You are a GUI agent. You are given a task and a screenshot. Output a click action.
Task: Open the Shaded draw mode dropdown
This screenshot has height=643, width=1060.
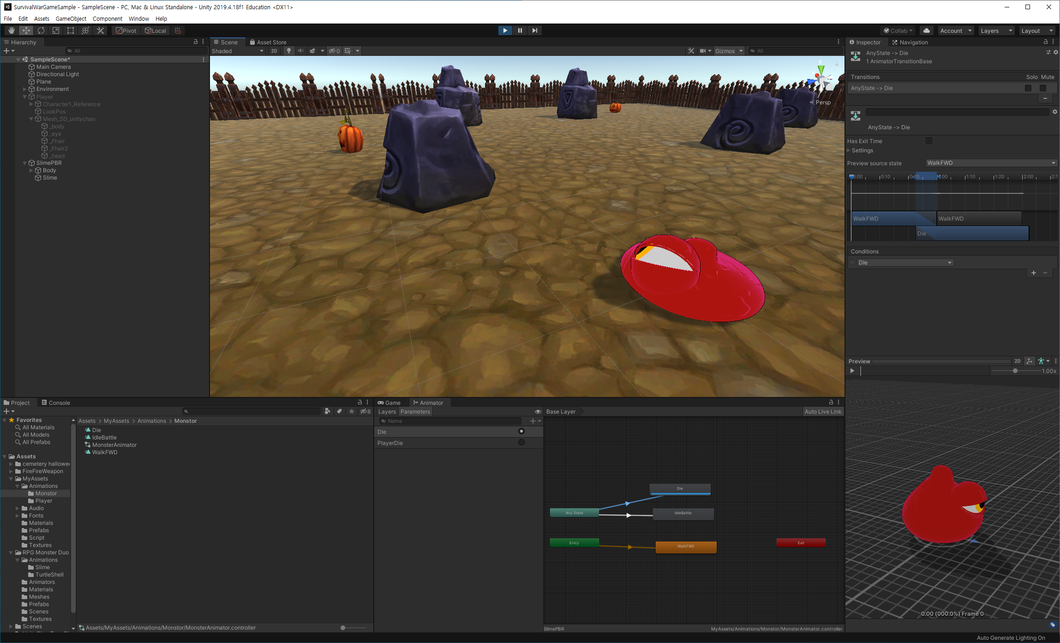point(237,51)
